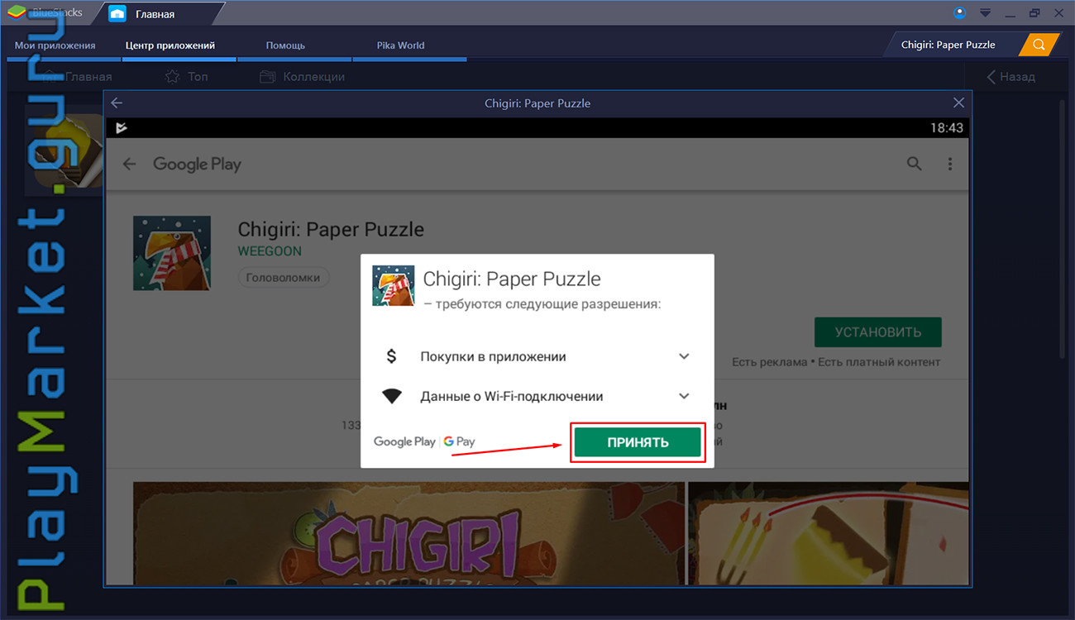Open the Мои приложения tab
Viewport: 1075px width, 620px height.
[55, 45]
